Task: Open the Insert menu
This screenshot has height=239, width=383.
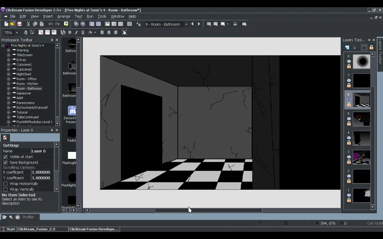Action: pos(48,16)
